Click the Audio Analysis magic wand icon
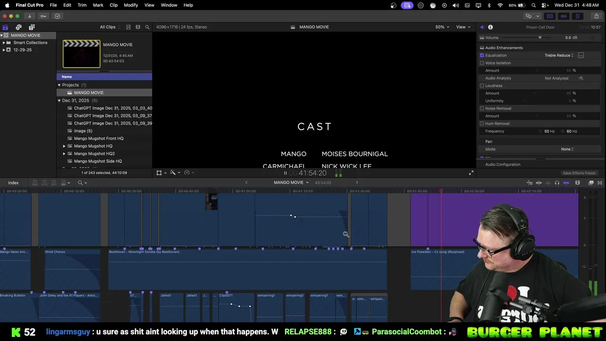 581,78
